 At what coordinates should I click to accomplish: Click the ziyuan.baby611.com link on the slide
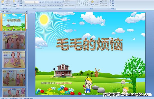click(x=64, y=83)
